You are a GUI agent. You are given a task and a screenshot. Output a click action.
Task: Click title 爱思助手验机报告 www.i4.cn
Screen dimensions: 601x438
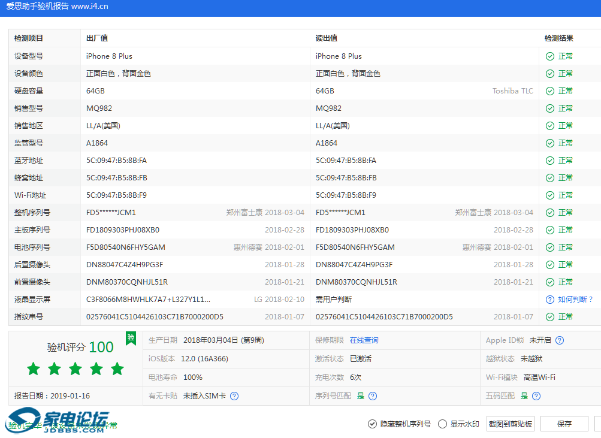tap(57, 6)
